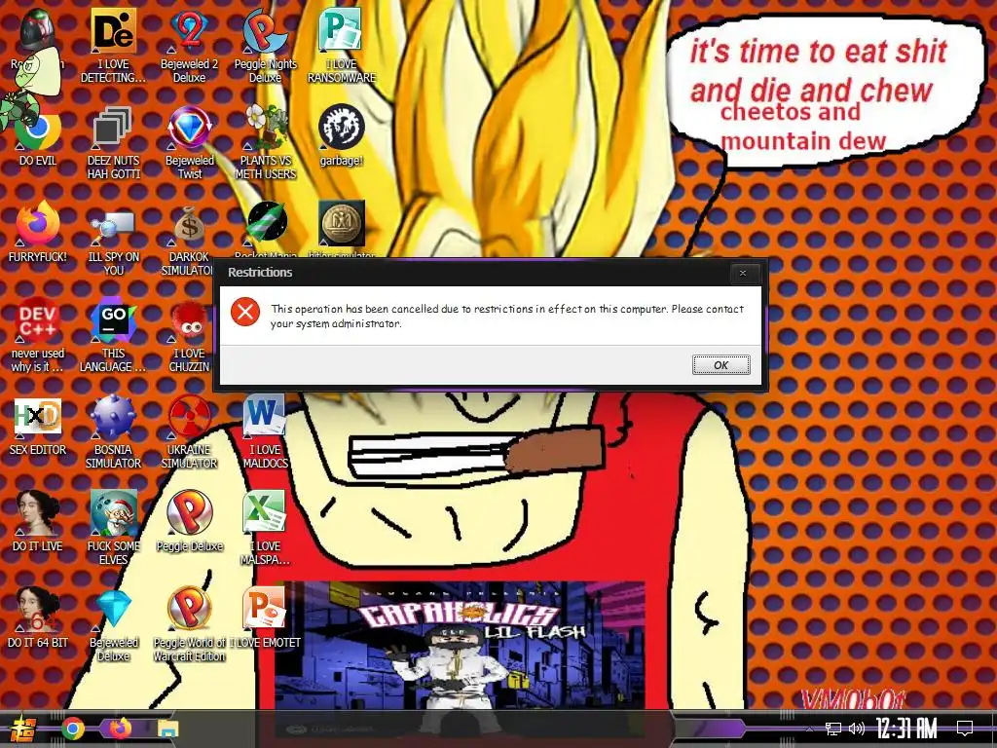Image resolution: width=997 pixels, height=748 pixels.
Task: Open the FUCK SOME ELVES shortcut
Action: pos(113,528)
